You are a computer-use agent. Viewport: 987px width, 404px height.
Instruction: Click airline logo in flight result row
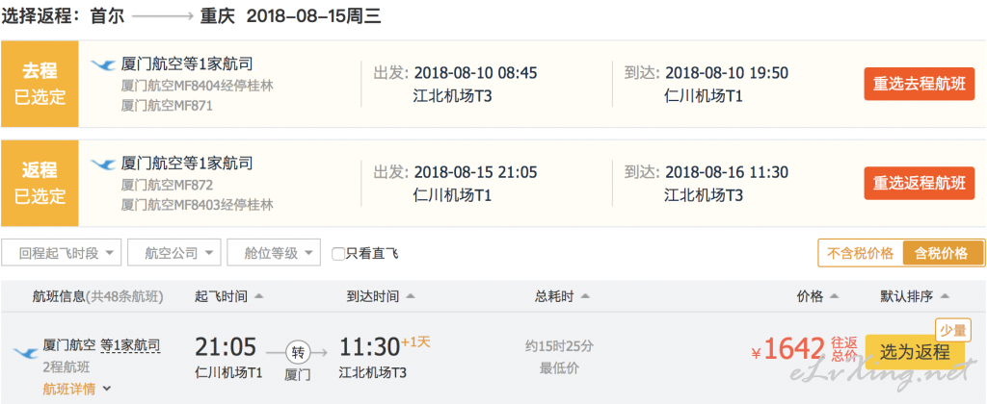(25, 353)
